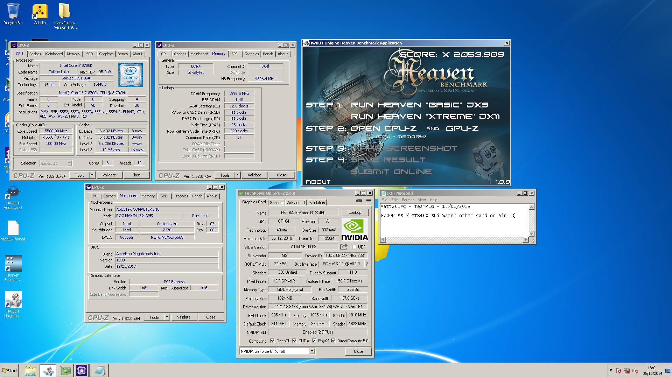Toggle the UEFI checkbox in GPU-Z
The height and width of the screenshot is (378, 672).
pos(354,247)
